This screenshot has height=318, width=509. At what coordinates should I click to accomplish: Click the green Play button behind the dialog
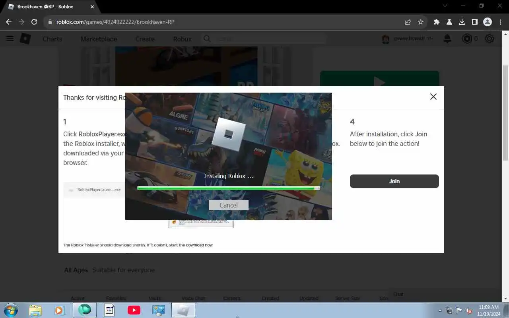coord(380,79)
